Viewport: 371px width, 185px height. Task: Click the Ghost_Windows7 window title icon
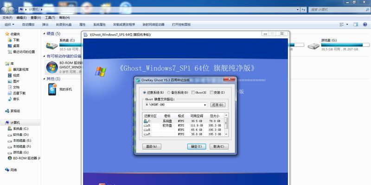[x=86, y=35]
